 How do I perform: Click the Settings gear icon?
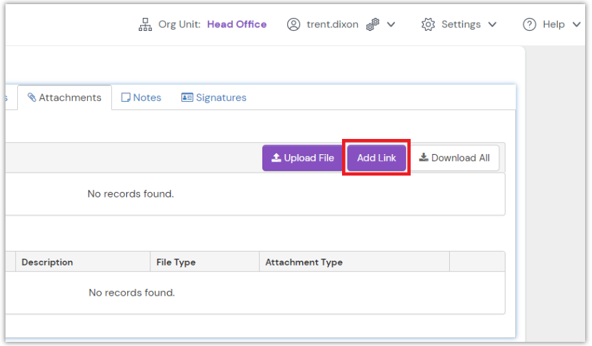coord(429,25)
